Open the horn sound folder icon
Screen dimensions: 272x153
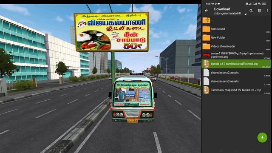pyautogui.click(x=206, y=29)
